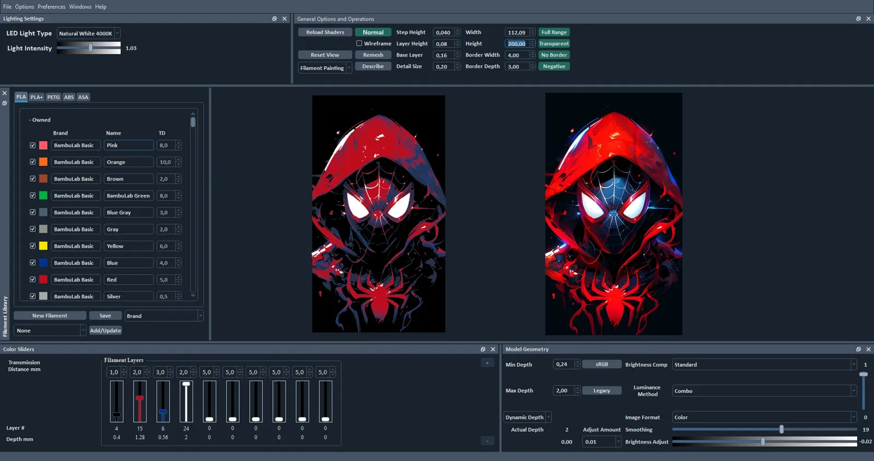
Task: Open the Brightness Comp Standard dropdown
Action: 764,364
